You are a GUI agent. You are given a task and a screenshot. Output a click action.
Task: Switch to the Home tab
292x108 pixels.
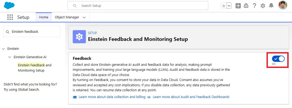(44, 17)
